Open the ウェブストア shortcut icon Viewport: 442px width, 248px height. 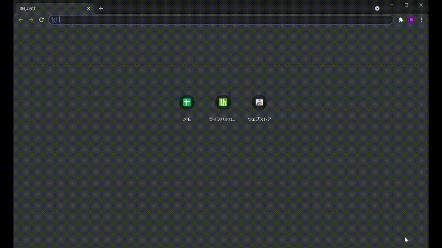coord(259,102)
